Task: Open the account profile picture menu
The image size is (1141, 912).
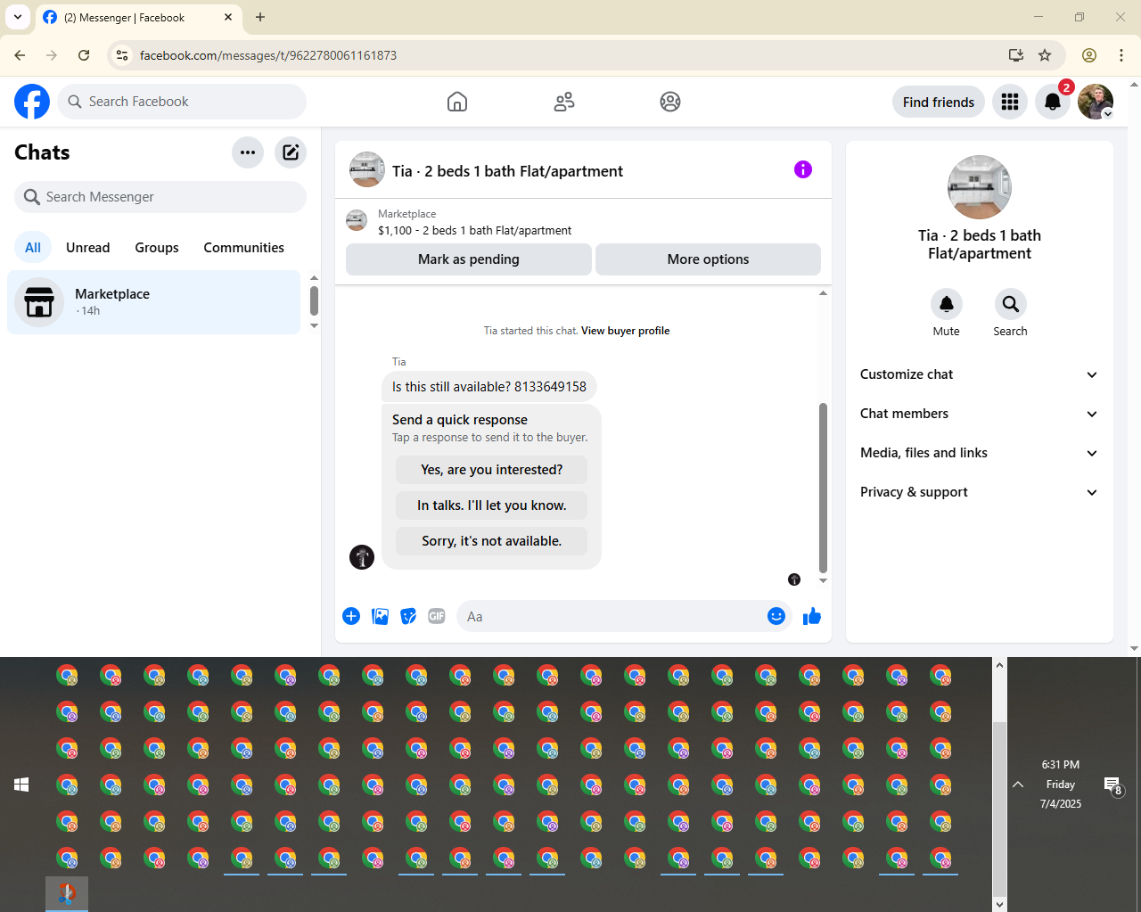Action: tap(1096, 102)
